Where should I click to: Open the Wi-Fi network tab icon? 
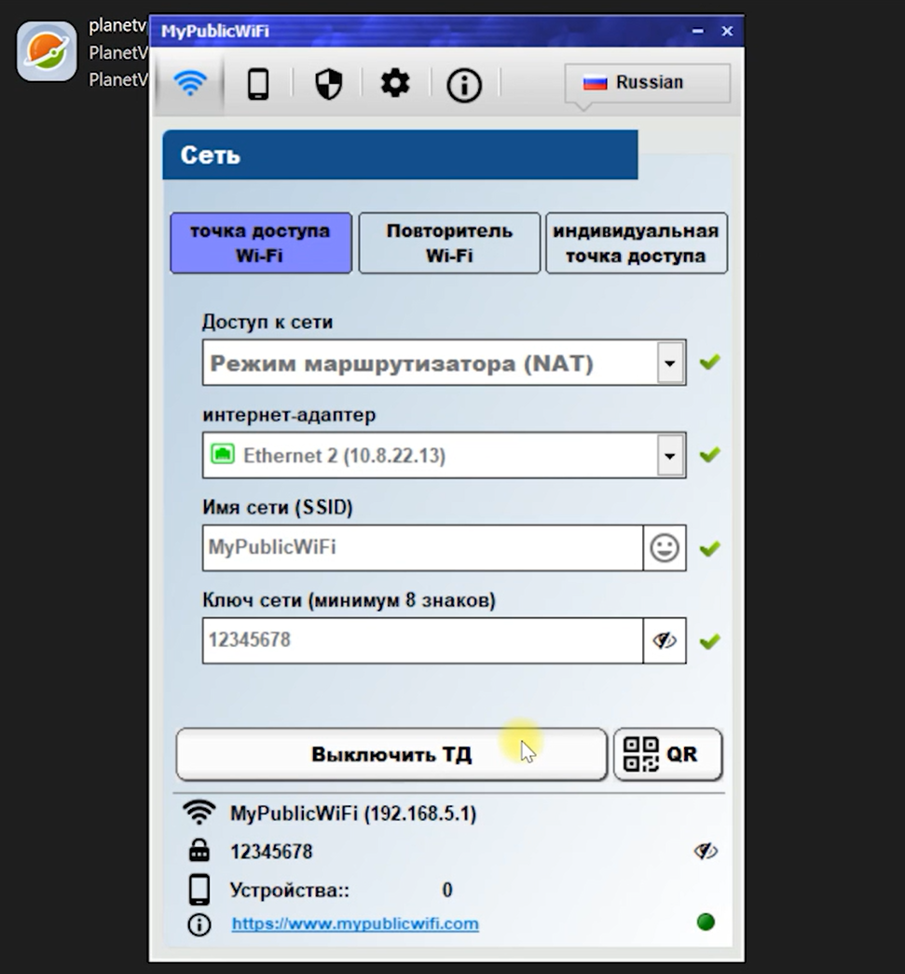(x=189, y=85)
